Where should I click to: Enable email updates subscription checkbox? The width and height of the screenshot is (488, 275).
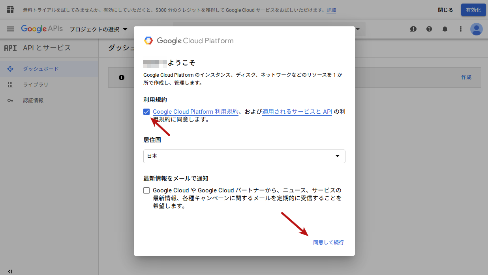[x=146, y=190]
